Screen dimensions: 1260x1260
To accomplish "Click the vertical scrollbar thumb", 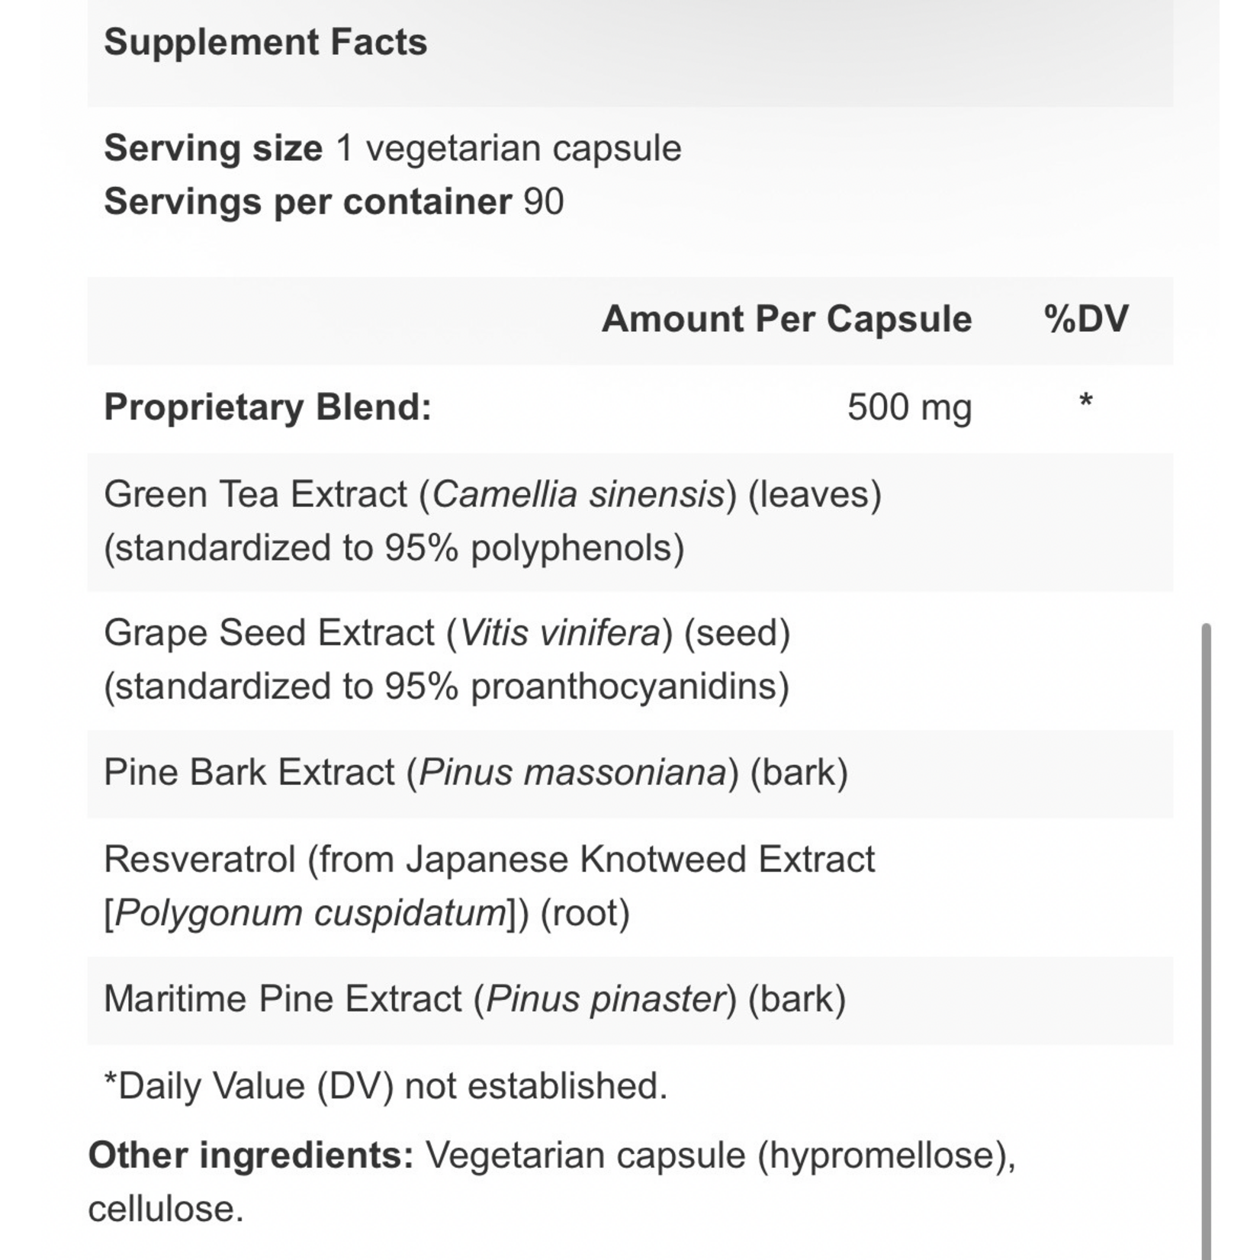I will point(1206,941).
